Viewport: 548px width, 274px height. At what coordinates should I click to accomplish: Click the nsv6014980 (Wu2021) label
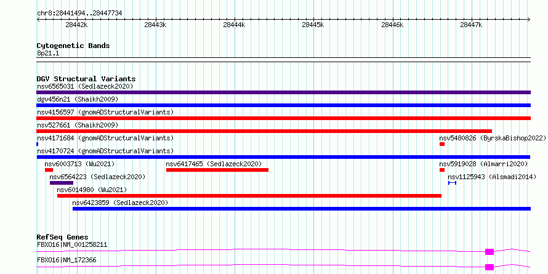[x=92, y=190]
